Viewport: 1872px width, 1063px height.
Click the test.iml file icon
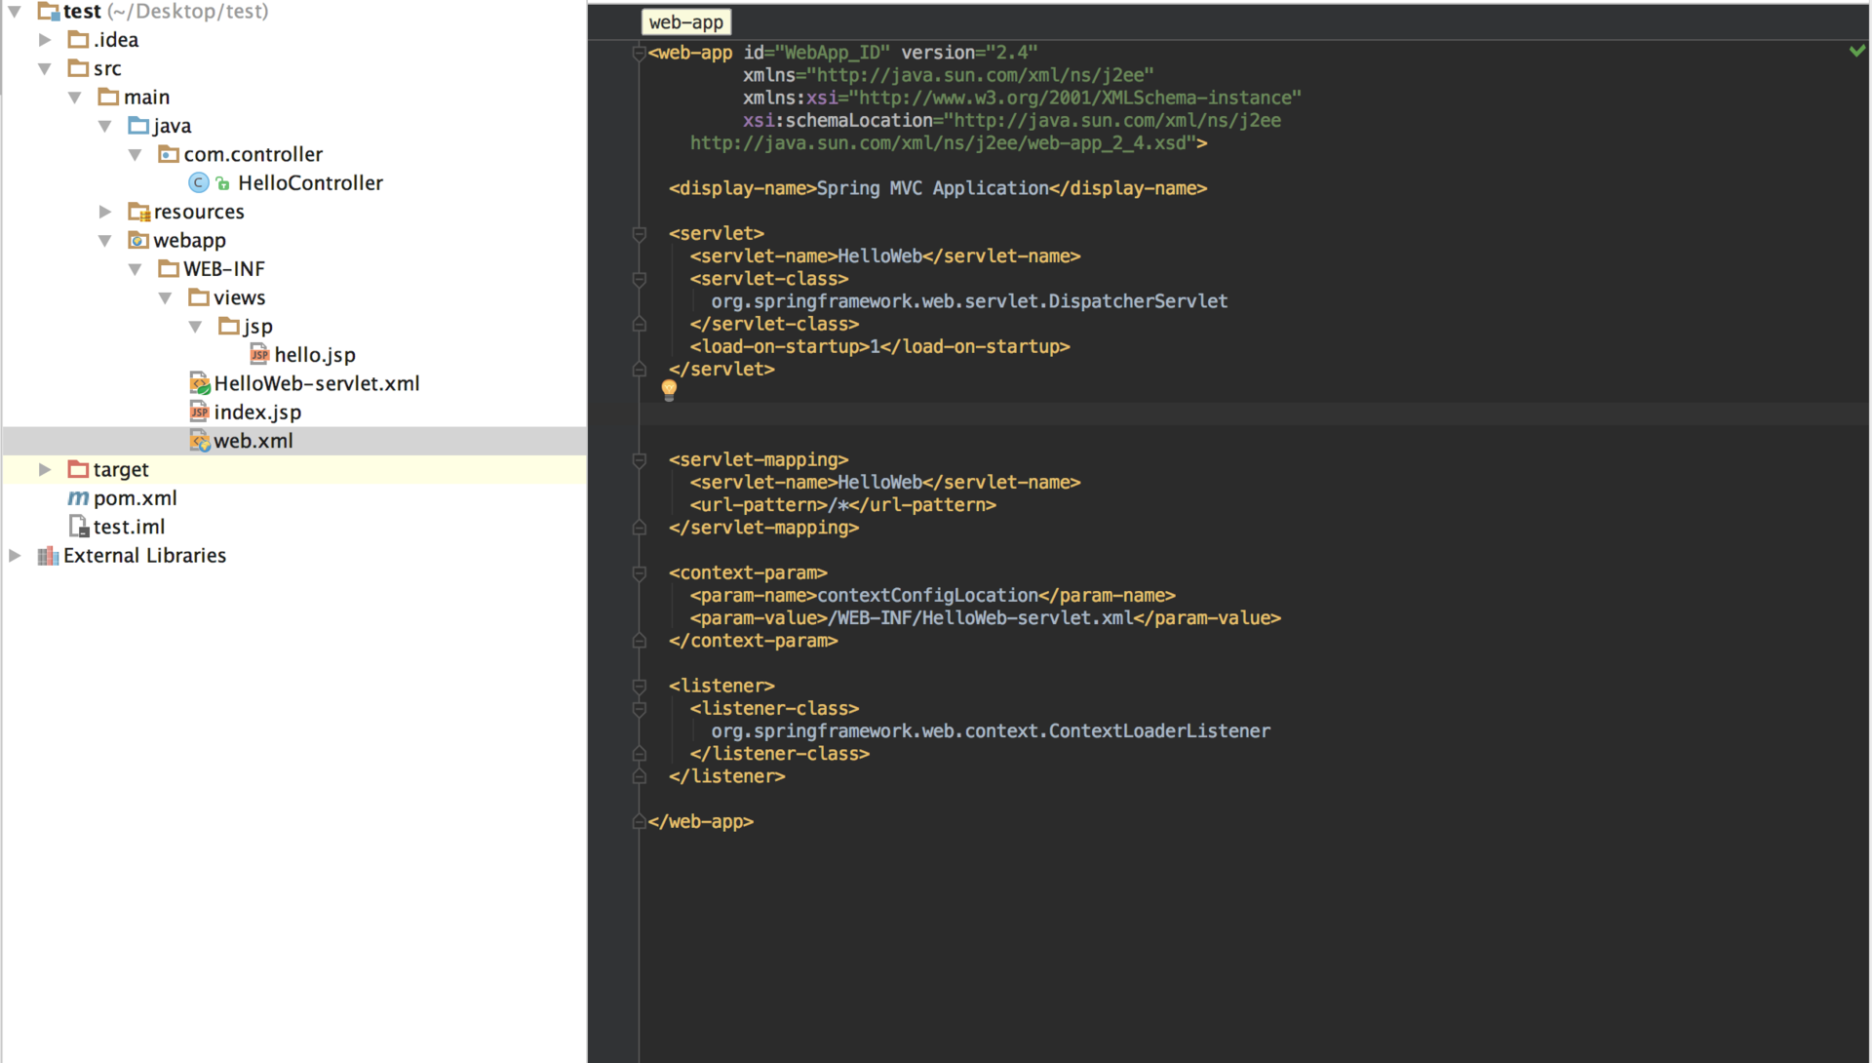[79, 527]
